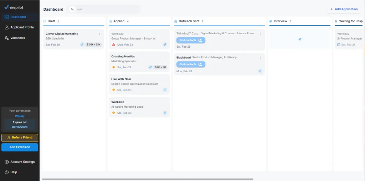365x181 pixels.
Task: Click the $58k - 65k salary badge
Action: coord(93,44)
